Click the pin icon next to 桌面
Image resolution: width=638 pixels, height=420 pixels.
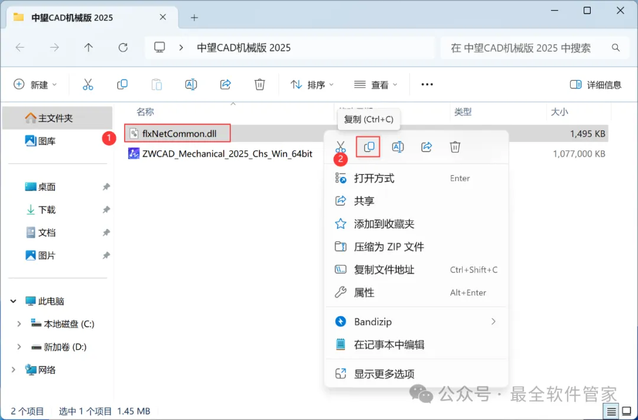[x=106, y=187]
